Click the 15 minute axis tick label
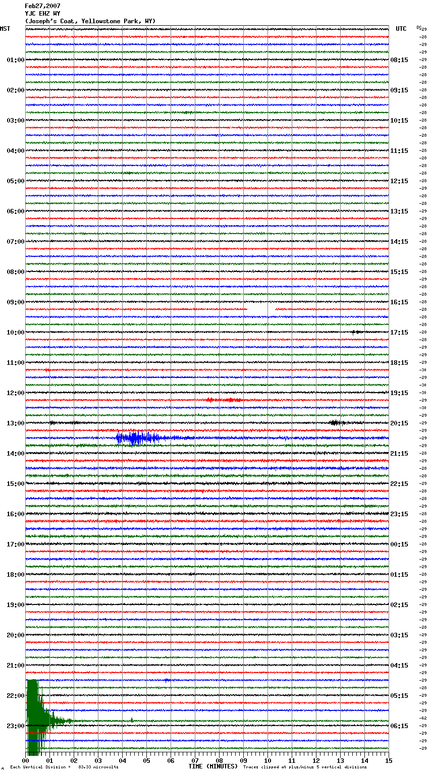Image resolution: width=429 pixels, height=774 pixels. (389, 760)
